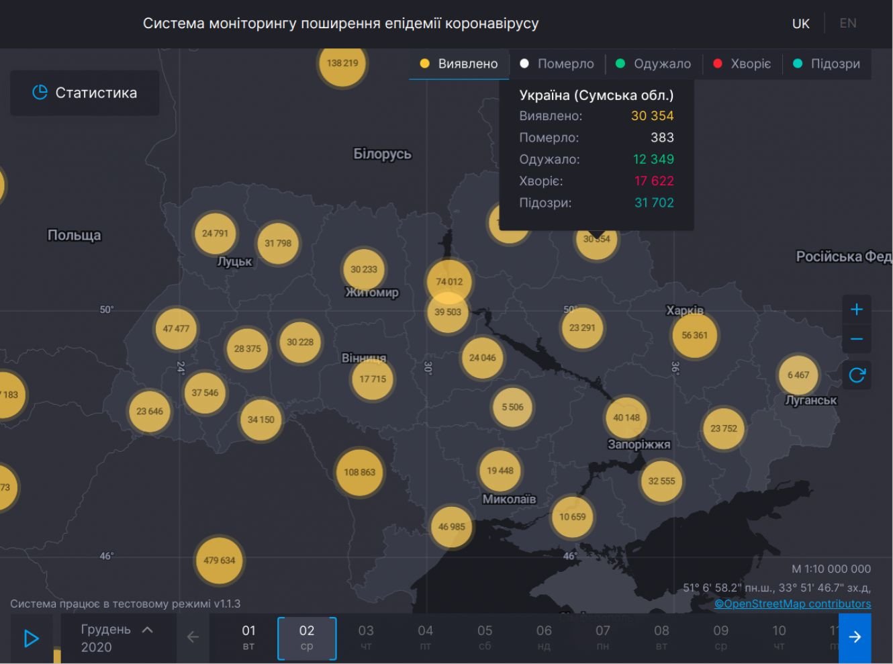Switch to the Померло indicator

557,64
